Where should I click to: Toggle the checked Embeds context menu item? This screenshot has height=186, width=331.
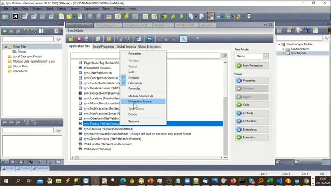(x=133, y=78)
